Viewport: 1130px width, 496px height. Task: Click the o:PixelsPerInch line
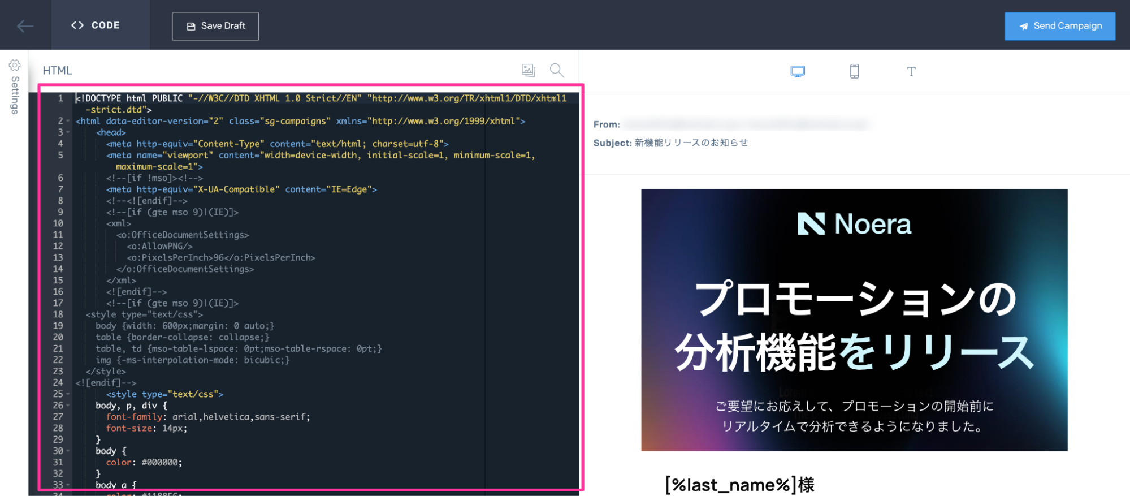220,257
